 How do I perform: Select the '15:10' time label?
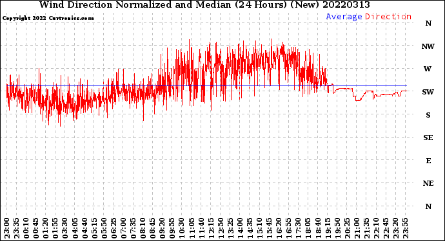click(x=259, y=228)
